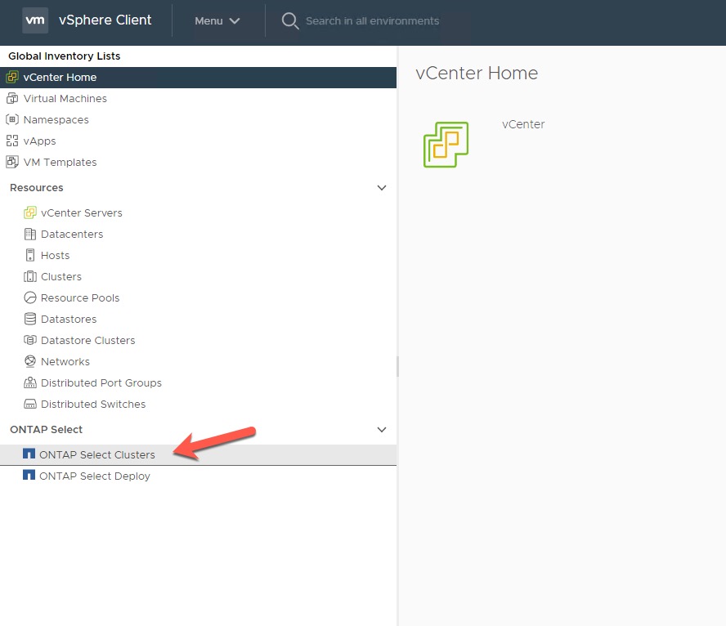Click the large vCenter icon in main panel
The height and width of the screenshot is (626, 726).
446,145
